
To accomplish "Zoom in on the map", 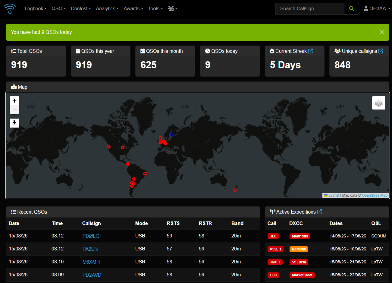I will point(14,101).
